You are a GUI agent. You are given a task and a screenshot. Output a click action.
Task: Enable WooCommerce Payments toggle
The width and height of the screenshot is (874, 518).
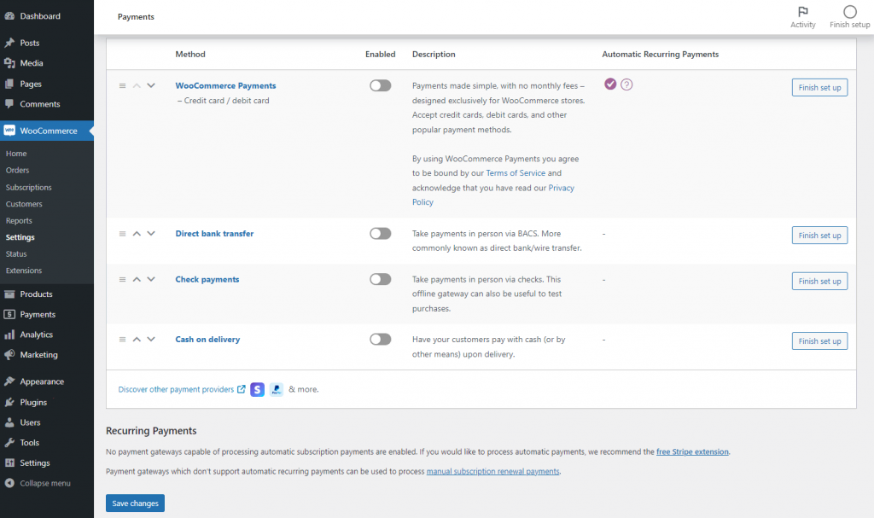pos(380,85)
